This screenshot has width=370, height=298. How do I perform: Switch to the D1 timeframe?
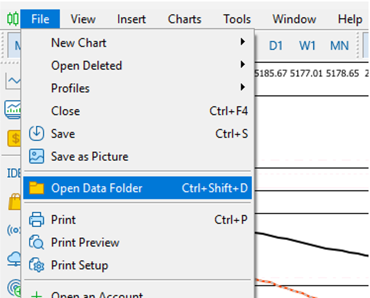276,46
